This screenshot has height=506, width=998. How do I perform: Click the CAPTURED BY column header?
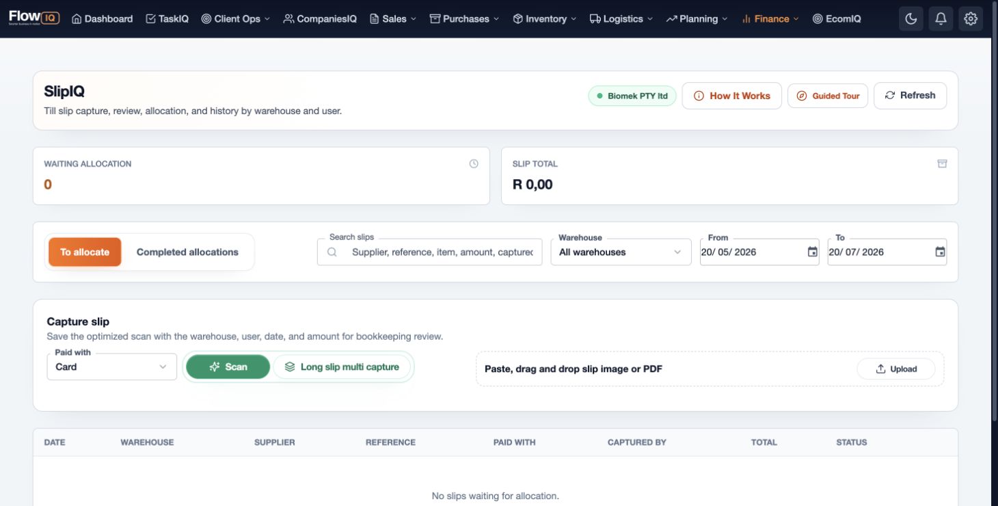tap(637, 442)
